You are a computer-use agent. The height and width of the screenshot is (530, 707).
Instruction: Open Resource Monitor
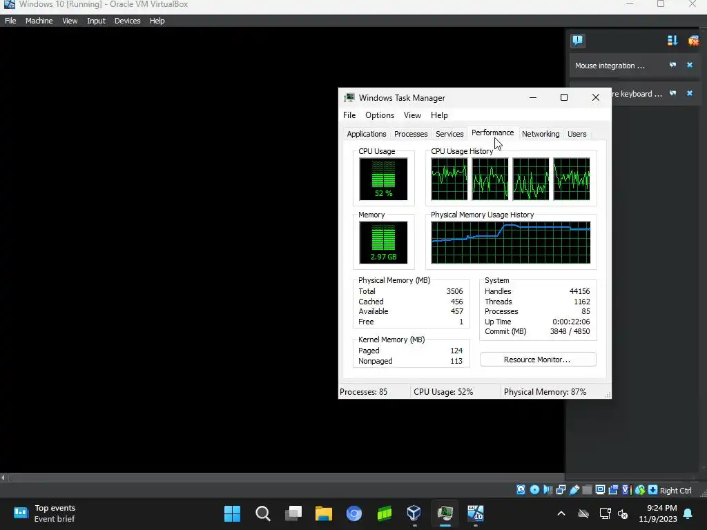pos(537,360)
